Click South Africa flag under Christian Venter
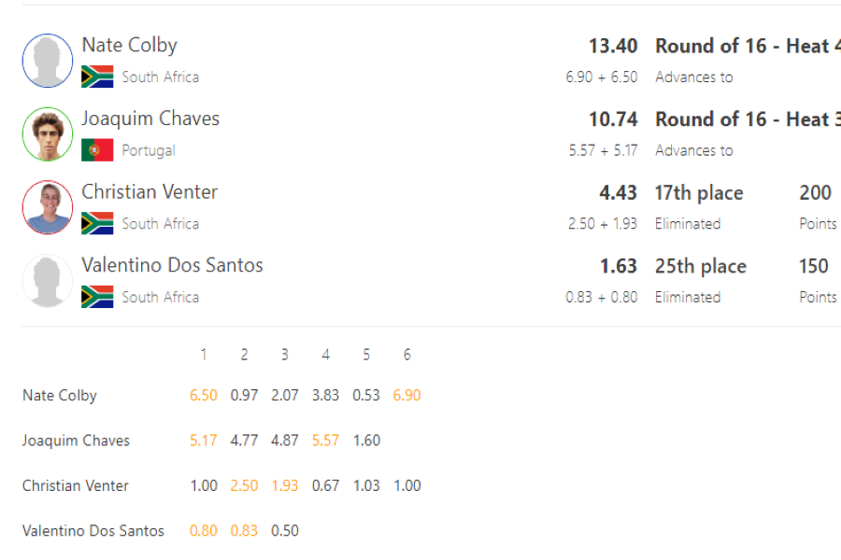This screenshot has height=560, width=841. 97,223
